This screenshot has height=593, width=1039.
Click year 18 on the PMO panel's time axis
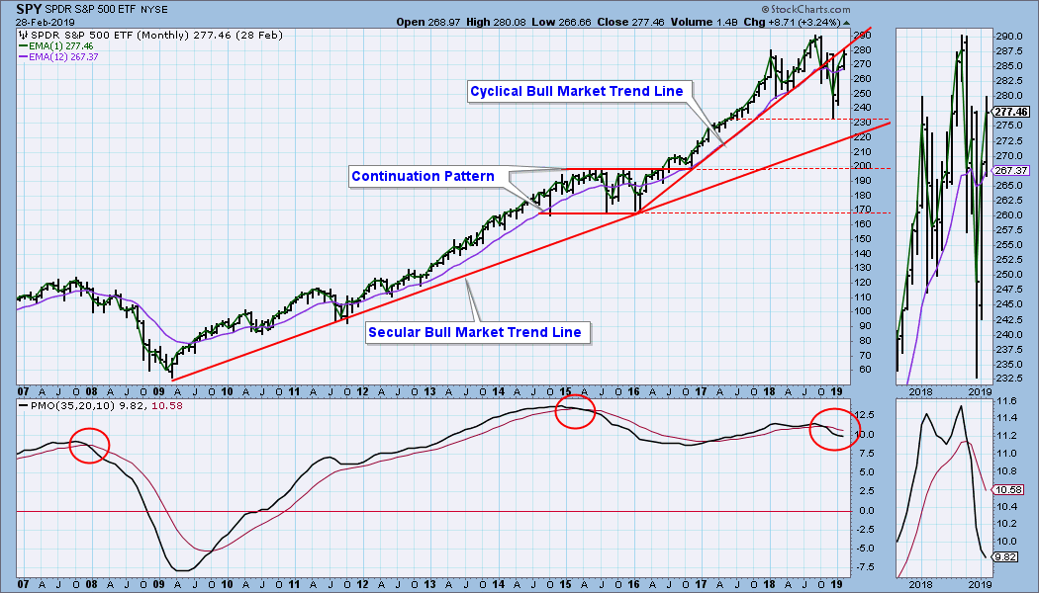pos(770,584)
